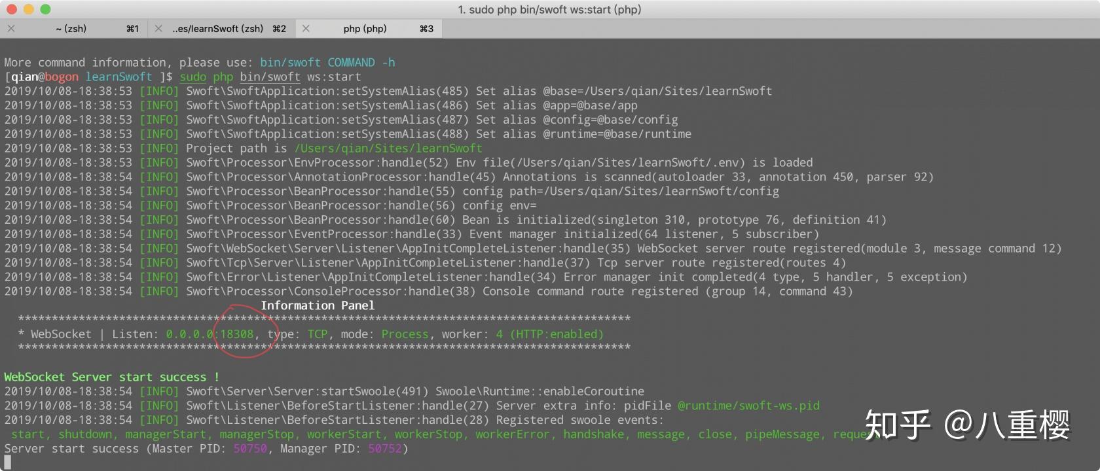Click the window title "sudo php bin/swoft ws:start"
1100x471 pixels.
tap(549, 10)
